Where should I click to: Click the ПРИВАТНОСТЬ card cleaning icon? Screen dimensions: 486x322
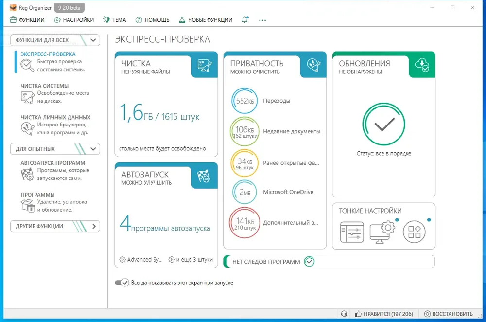313,65
